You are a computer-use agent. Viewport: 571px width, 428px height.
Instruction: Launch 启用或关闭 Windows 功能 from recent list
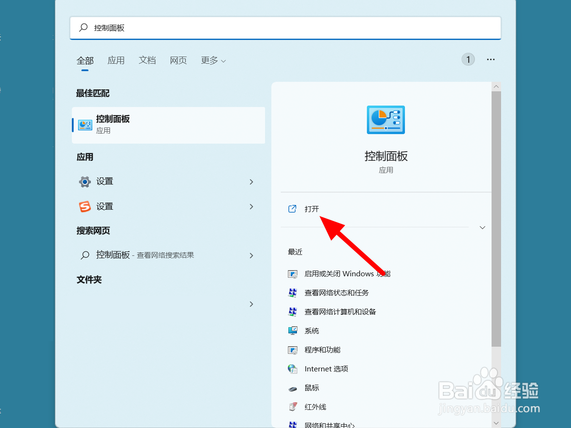tap(346, 273)
